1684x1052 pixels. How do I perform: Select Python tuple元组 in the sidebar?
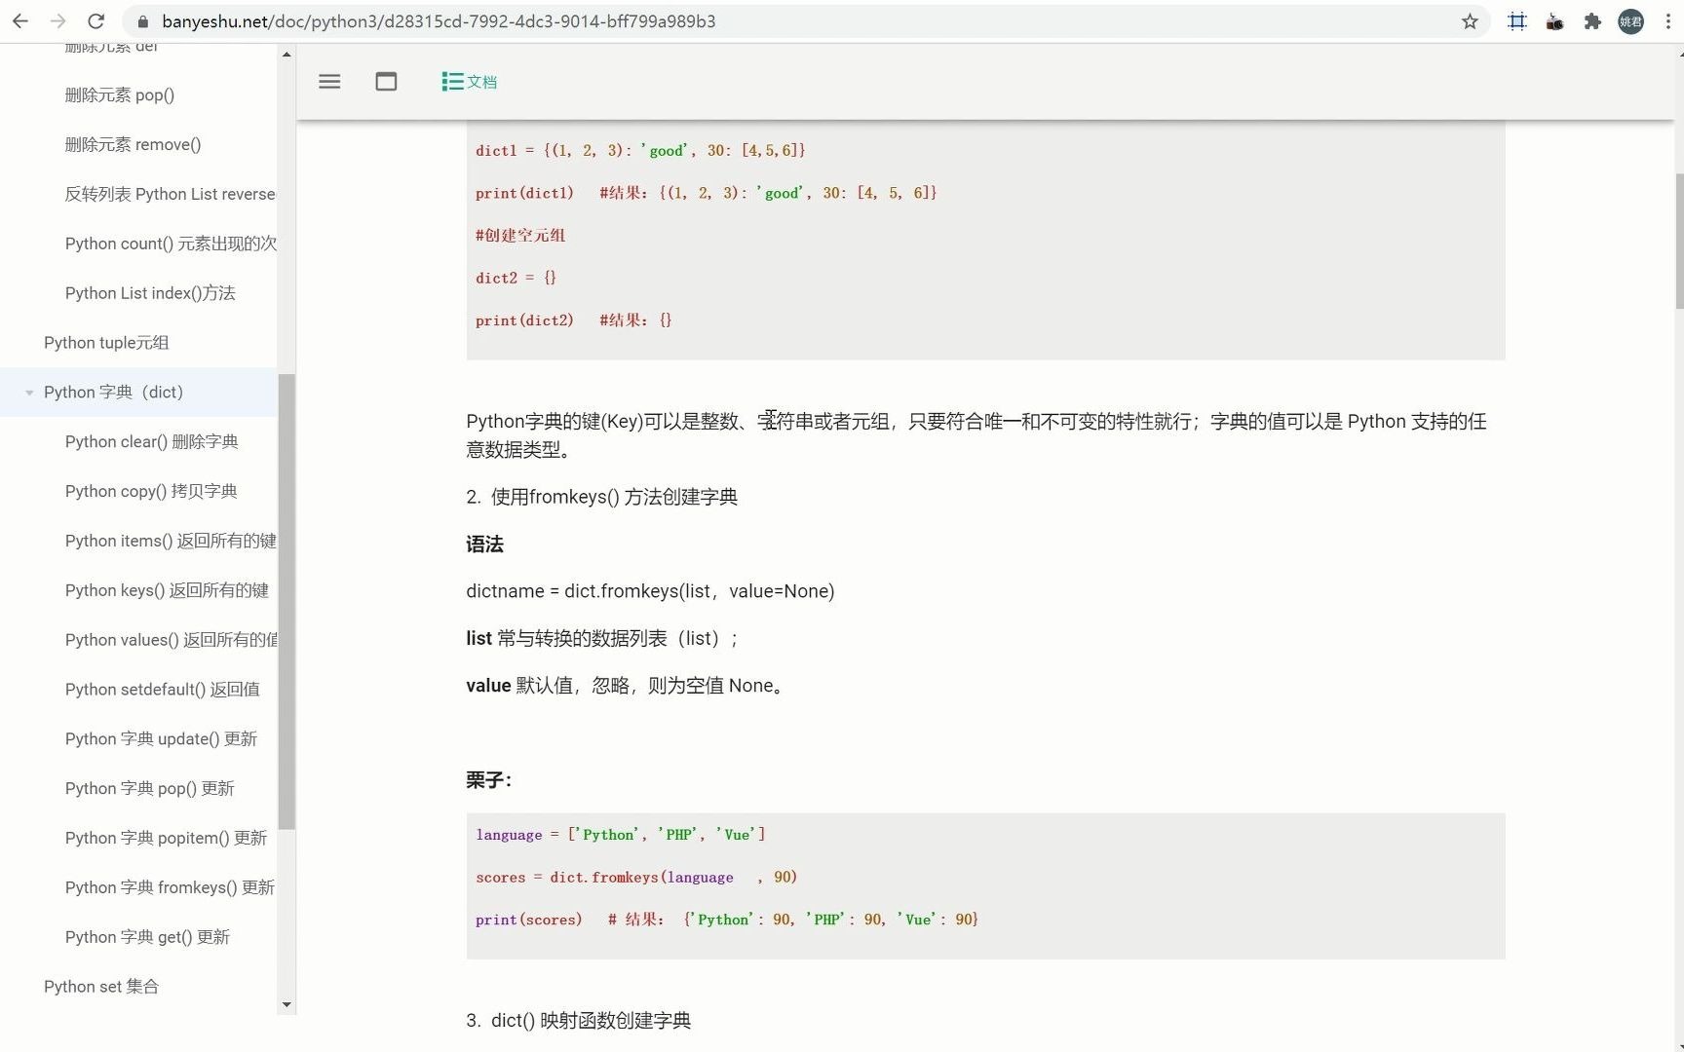(106, 343)
